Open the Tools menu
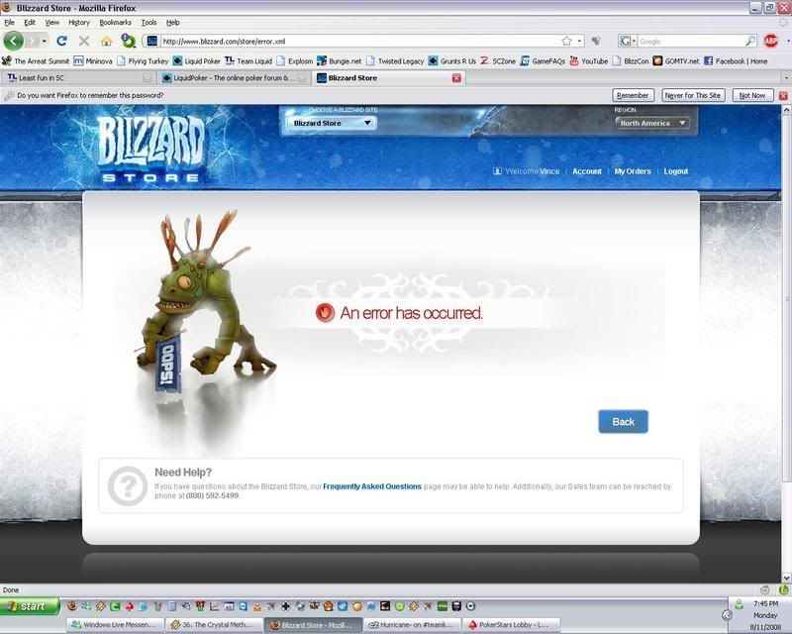Screen dimensions: 792x634 [x=148, y=22]
